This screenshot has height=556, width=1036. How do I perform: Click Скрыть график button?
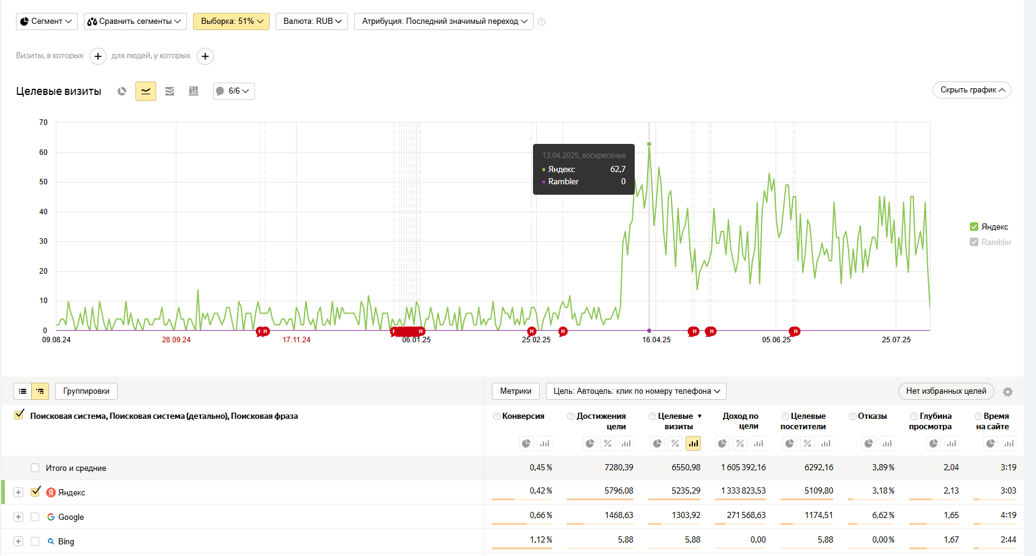click(x=972, y=90)
